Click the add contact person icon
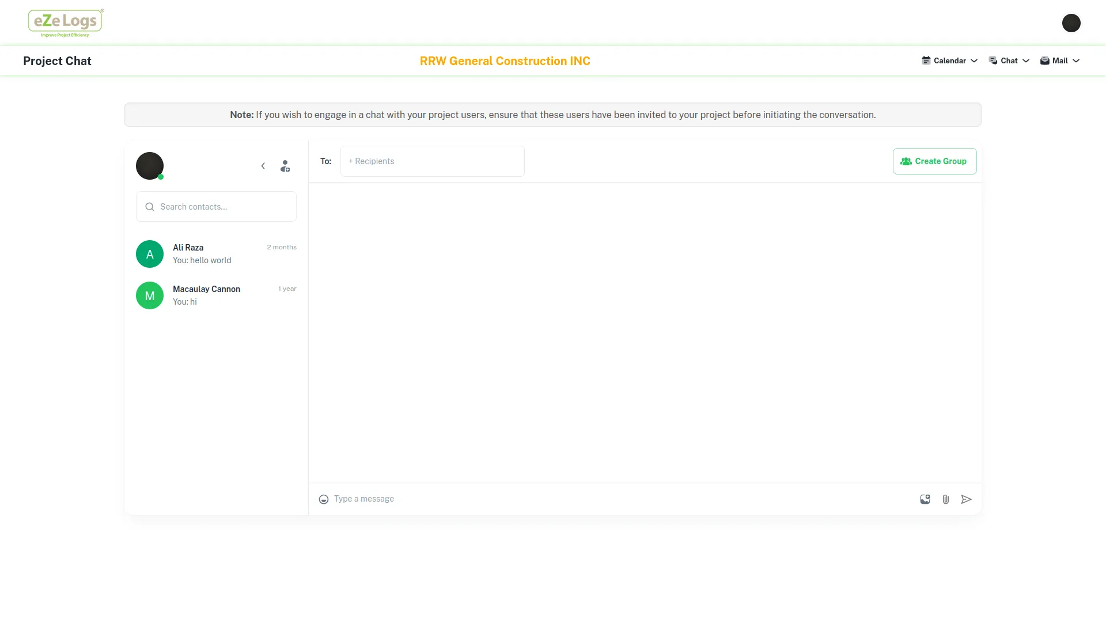The width and height of the screenshot is (1106, 622). click(285, 166)
